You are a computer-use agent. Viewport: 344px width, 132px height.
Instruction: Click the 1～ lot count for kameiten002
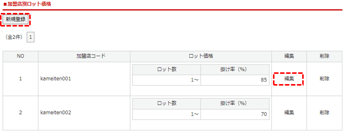[x=166, y=114]
